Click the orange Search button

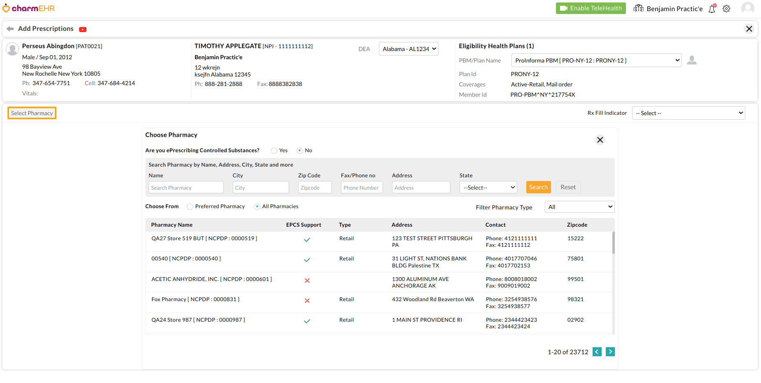pyautogui.click(x=538, y=187)
